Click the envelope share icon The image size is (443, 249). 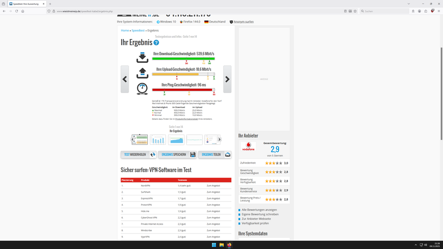(228, 155)
